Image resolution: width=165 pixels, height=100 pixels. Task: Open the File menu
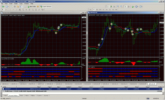(x=2, y=4)
